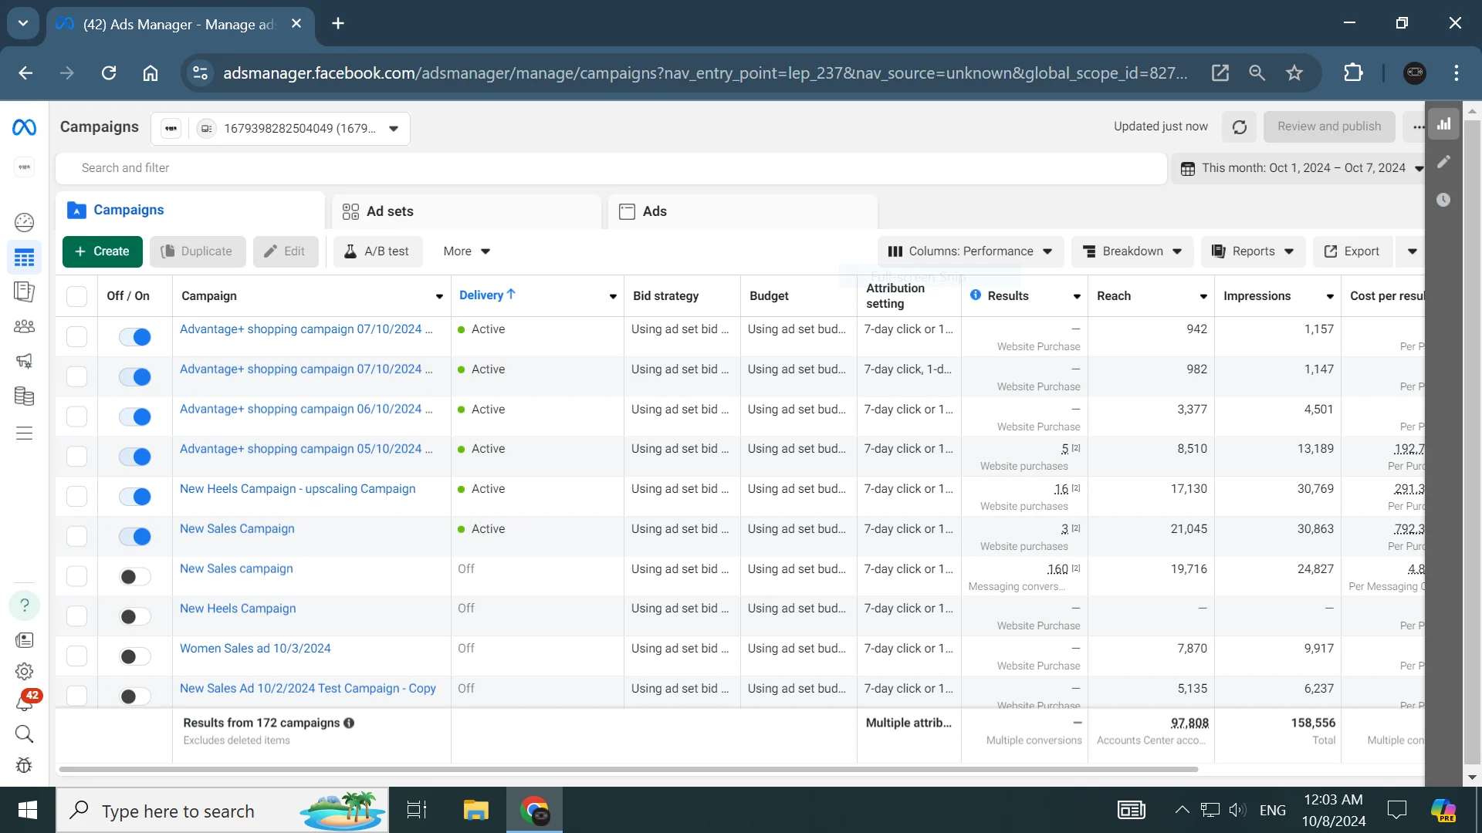Screen dimensions: 1482x833
Task: Expand the Columns: Performance dropdown
Action: (x=970, y=251)
